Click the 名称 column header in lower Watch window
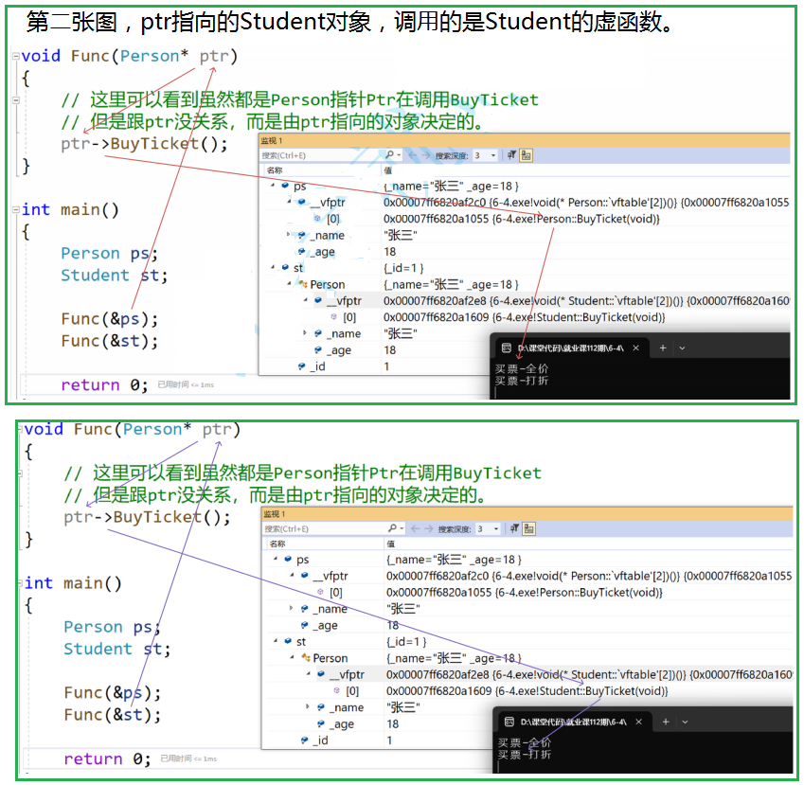 (277, 544)
